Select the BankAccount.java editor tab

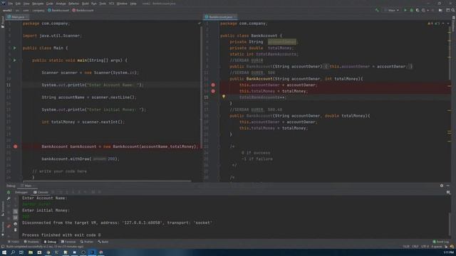point(220,17)
